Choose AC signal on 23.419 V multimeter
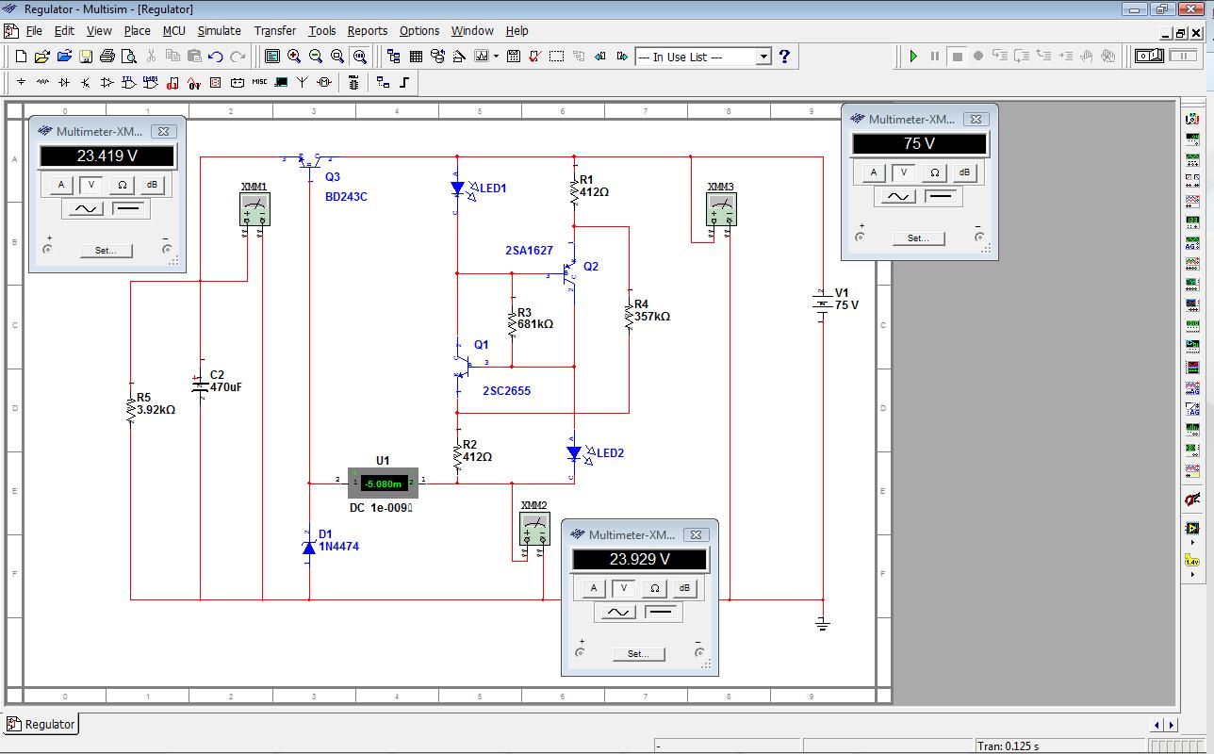This screenshot has height=754, width=1214. pyautogui.click(x=85, y=208)
